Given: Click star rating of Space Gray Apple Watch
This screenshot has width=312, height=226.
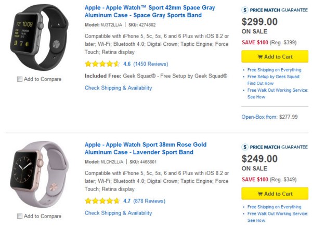Looking at the screenshot, I should pos(102,64).
